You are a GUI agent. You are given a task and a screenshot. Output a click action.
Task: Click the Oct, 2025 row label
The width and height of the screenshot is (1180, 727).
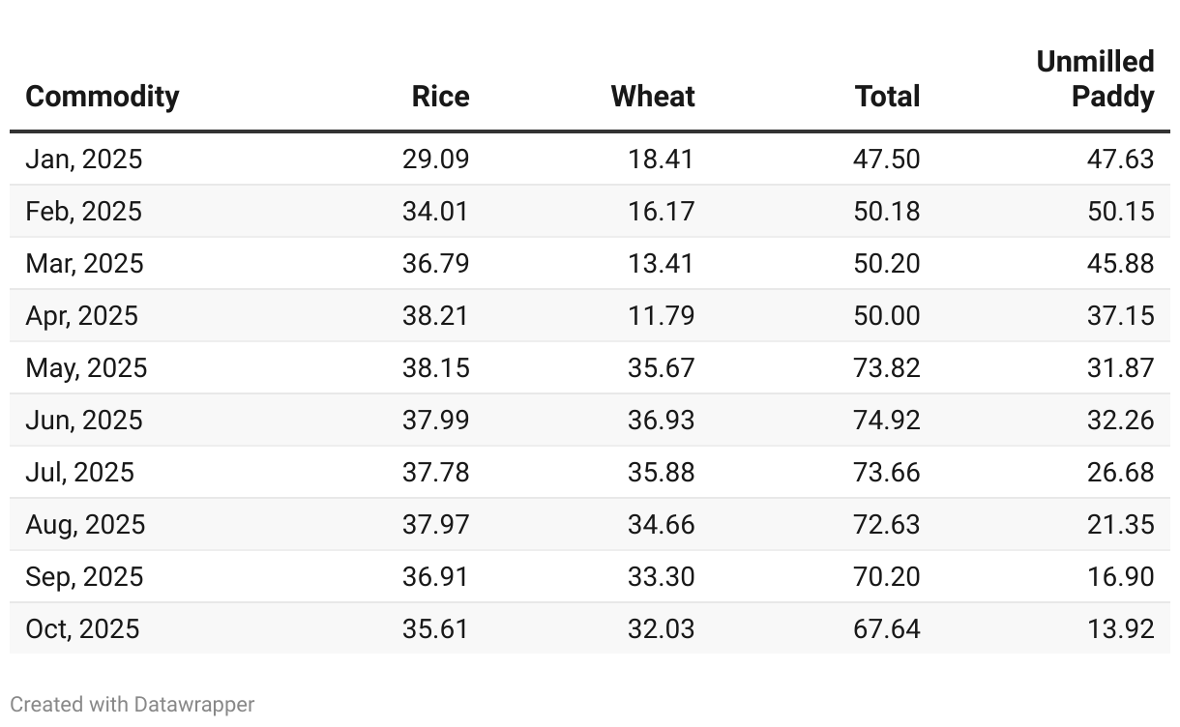(x=82, y=628)
